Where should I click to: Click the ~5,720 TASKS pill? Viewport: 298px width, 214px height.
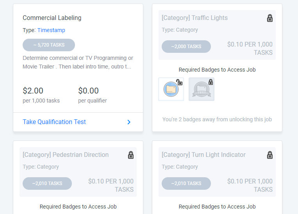pyautogui.click(x=49, y=45)
